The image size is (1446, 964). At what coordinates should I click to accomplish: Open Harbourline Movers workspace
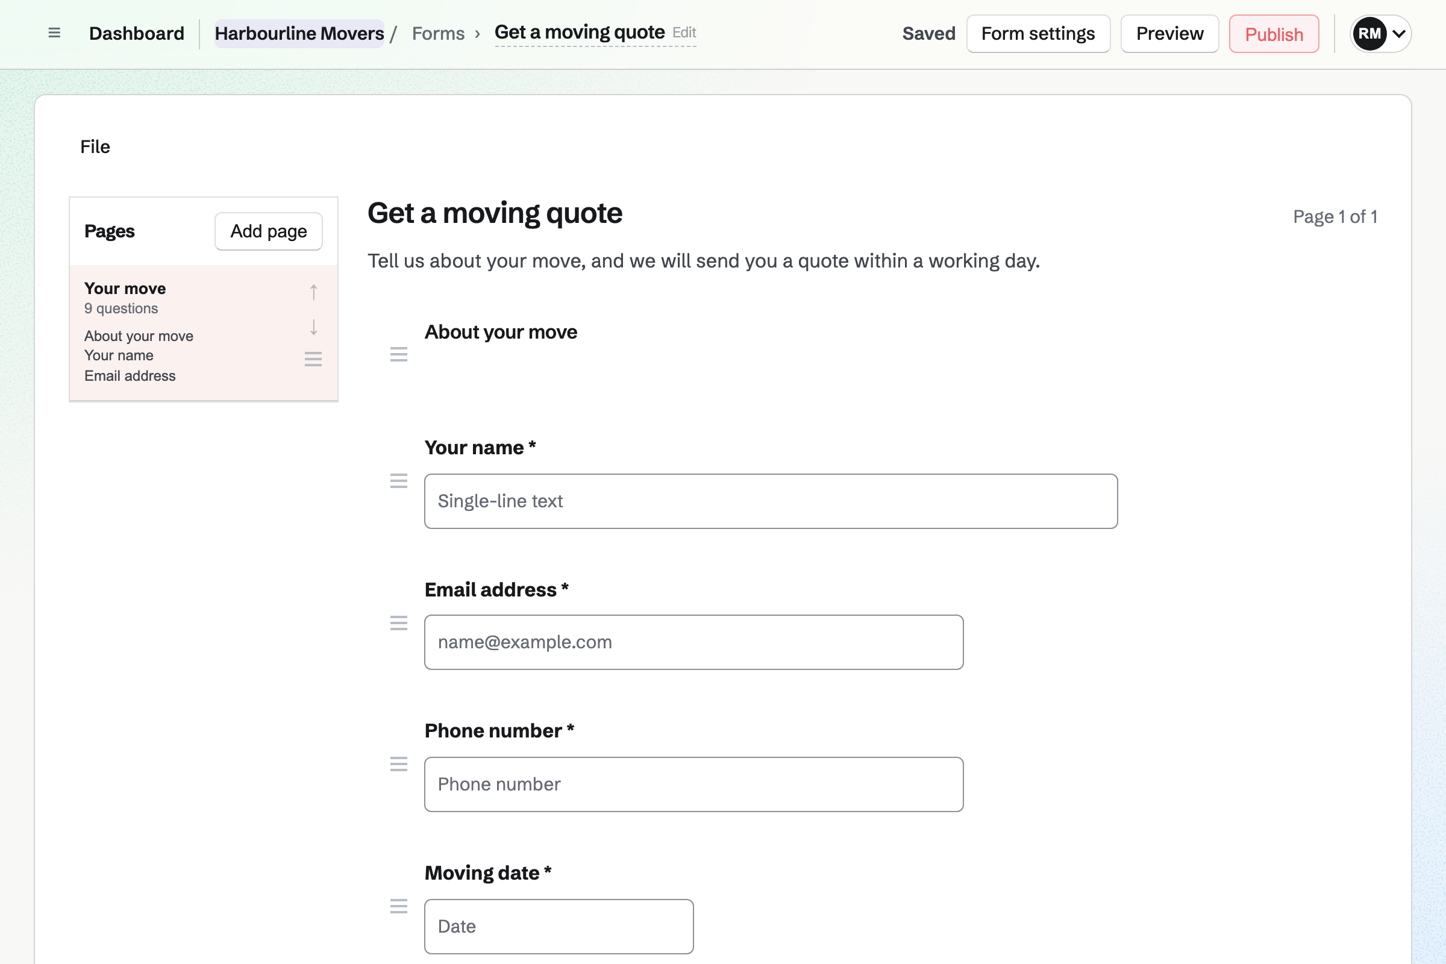coord(299,33)
